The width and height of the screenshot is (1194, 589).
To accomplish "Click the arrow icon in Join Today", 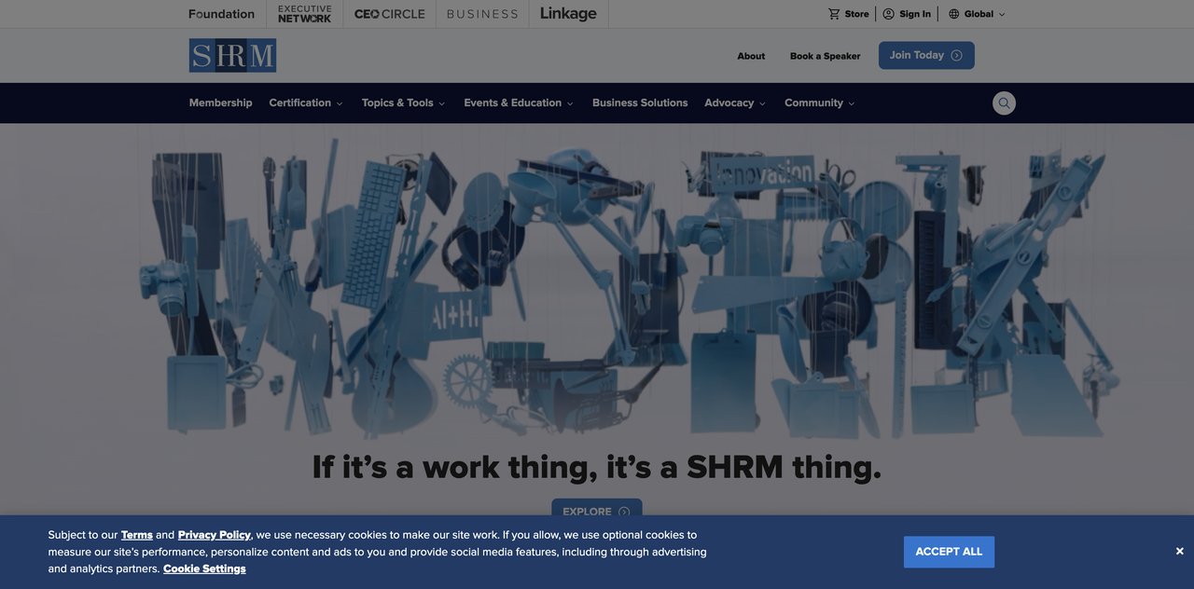I will pos(956,56).
